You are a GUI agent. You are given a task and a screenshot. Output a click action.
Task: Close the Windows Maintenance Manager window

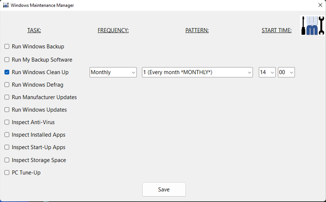[x=320, y=5]
